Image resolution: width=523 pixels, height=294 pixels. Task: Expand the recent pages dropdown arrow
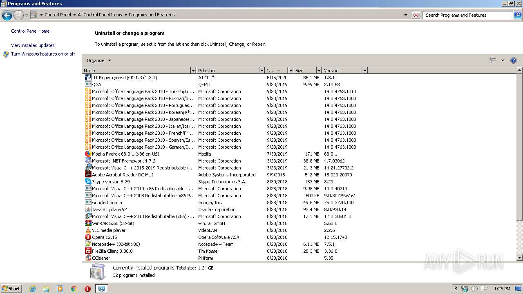[27, 15]
